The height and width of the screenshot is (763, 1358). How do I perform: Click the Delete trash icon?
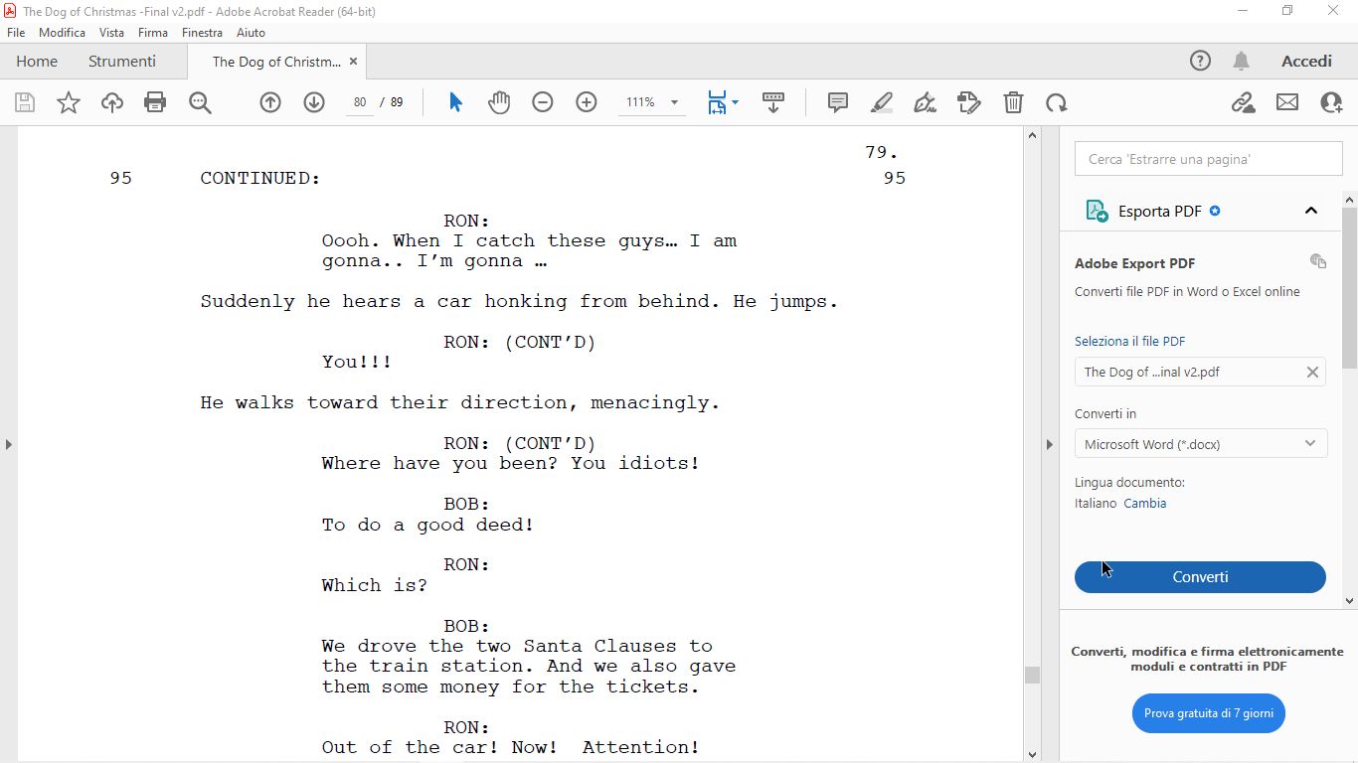coord(1013,102)
